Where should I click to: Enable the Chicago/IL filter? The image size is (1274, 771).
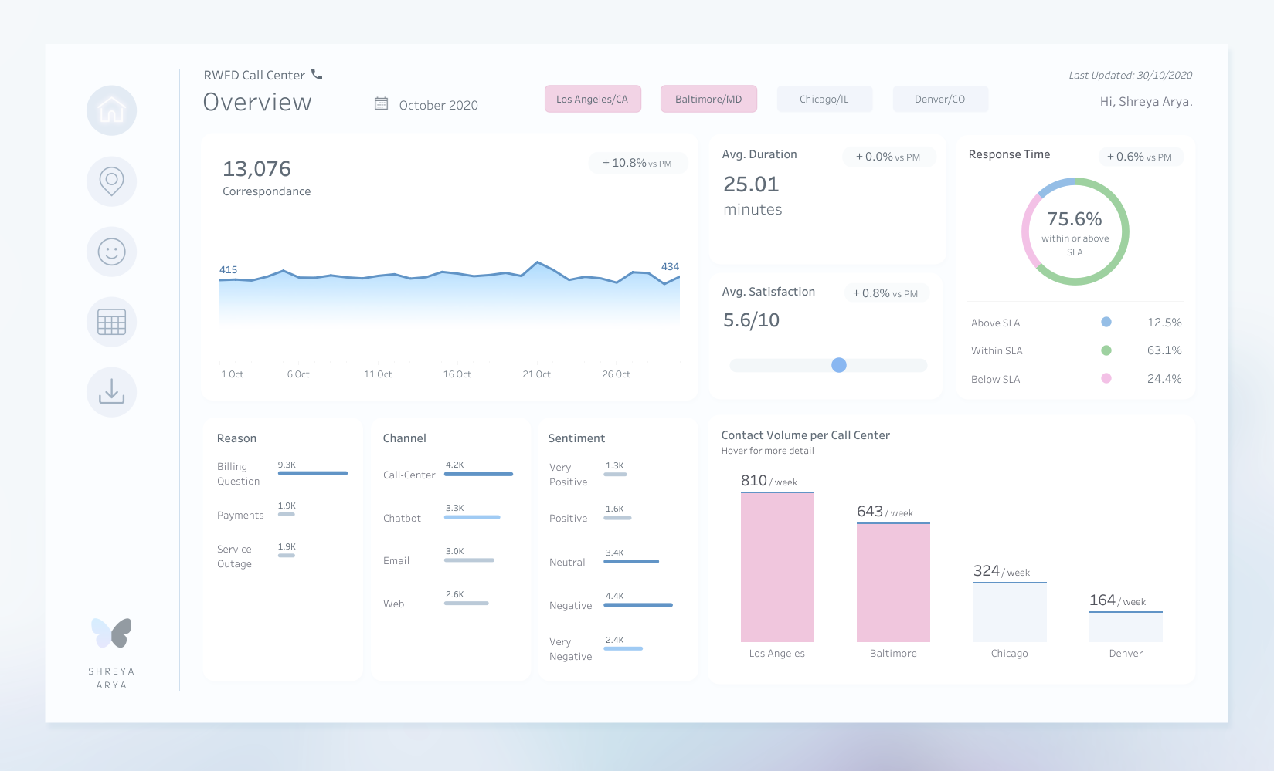(824, 99)
